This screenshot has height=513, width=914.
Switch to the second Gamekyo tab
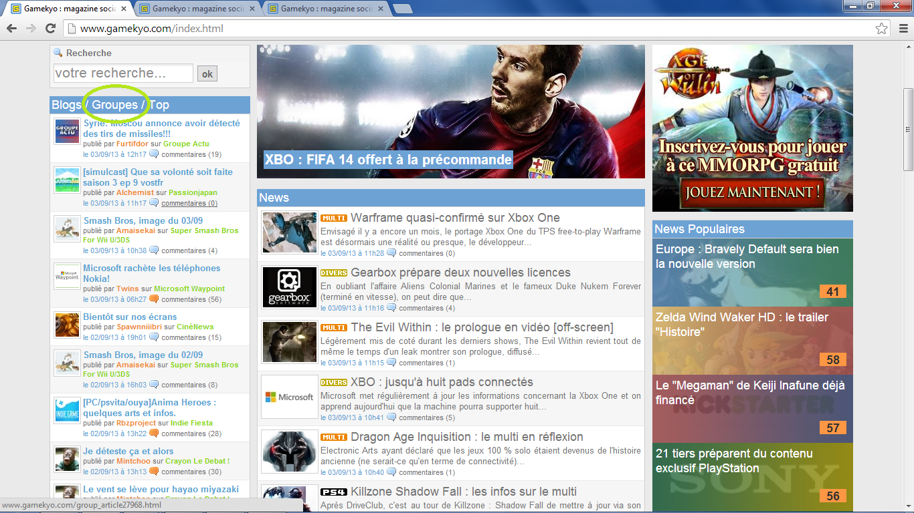pos(197,9)
